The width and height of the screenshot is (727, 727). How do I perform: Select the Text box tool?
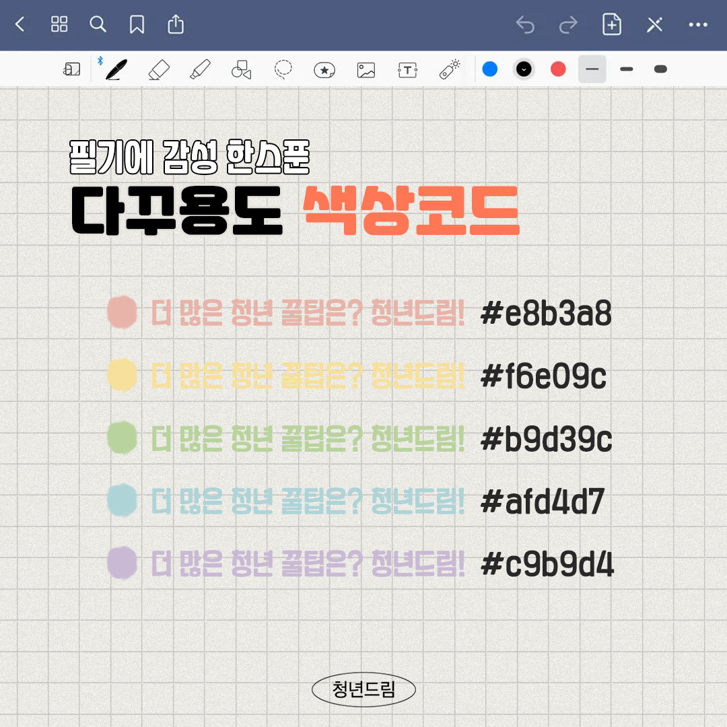point(408,69)
